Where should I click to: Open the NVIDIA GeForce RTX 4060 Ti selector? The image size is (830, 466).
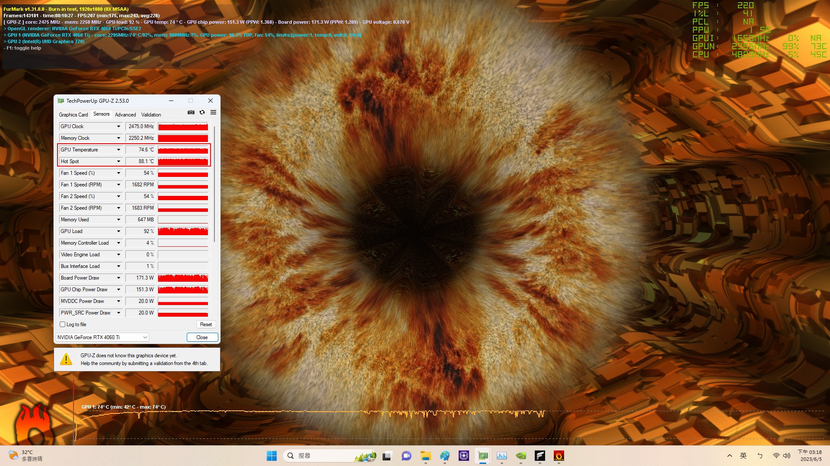click(102, 337)
